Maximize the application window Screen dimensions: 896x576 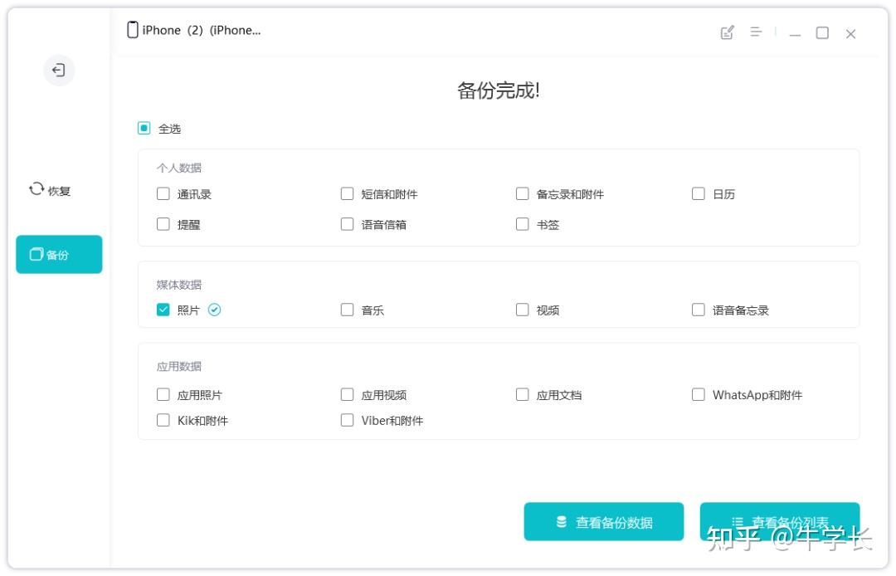pos(822,33)
